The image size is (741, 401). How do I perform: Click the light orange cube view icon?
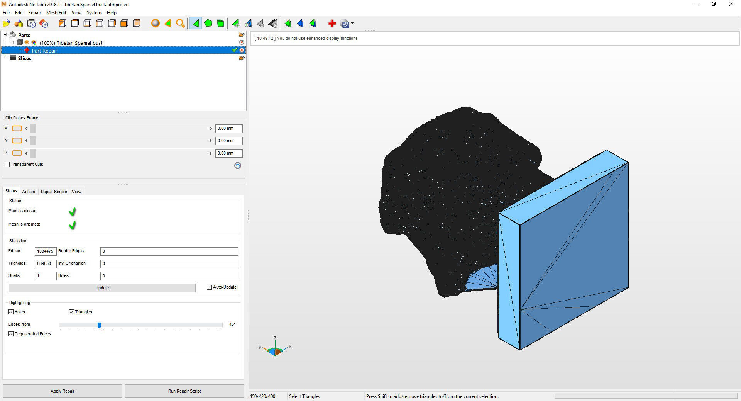[x=137, y=24]
